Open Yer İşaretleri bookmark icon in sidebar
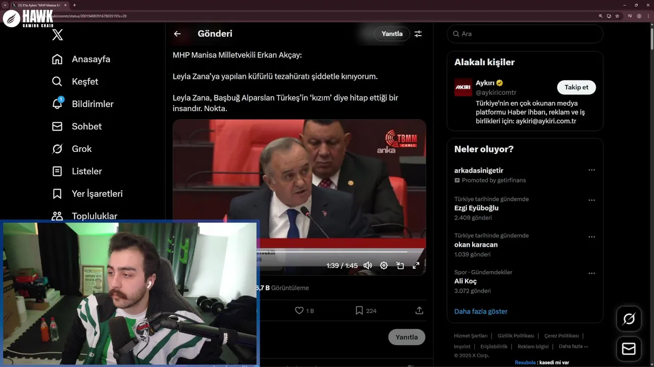Image resolution: width=654 pixels, height=367 pixels. [57, 194]
